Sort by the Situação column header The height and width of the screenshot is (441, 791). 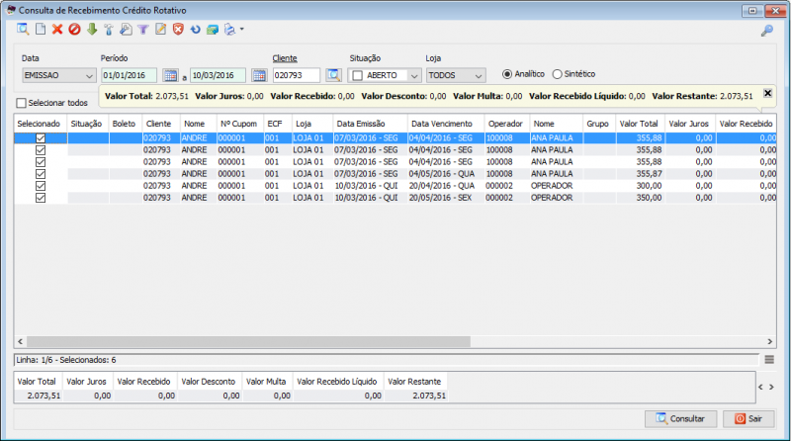(x=88, y=124)
